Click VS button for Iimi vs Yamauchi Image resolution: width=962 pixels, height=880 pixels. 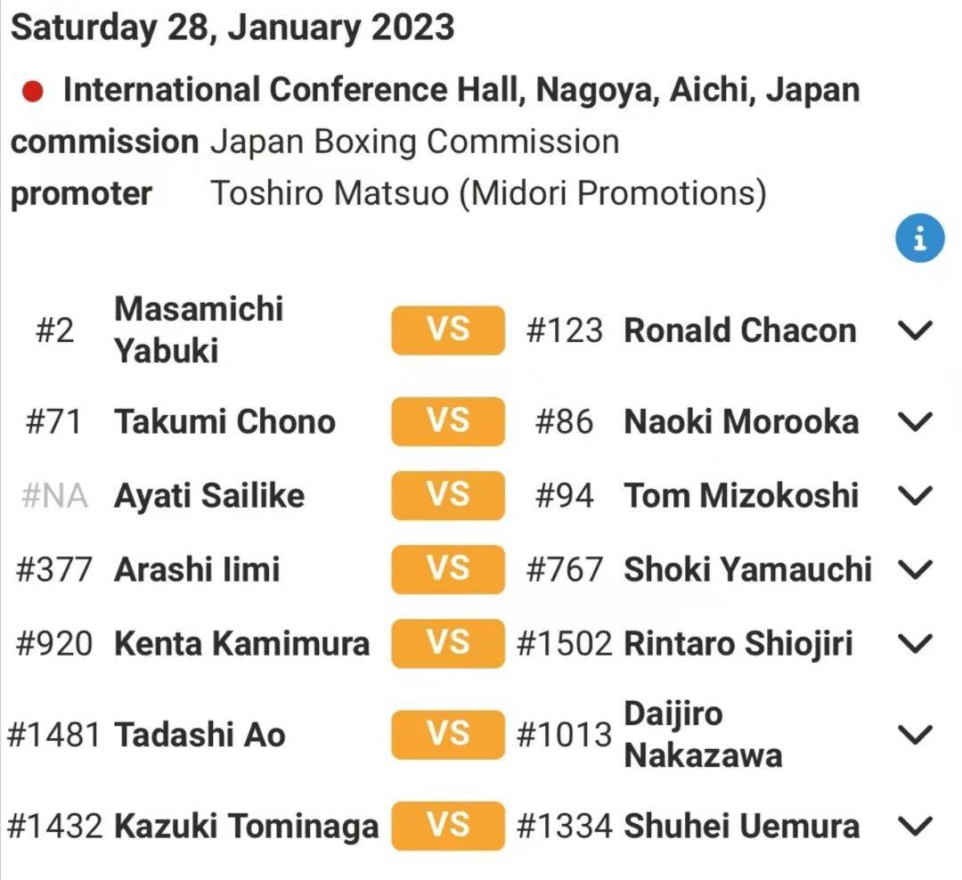(x=448, y=569)
